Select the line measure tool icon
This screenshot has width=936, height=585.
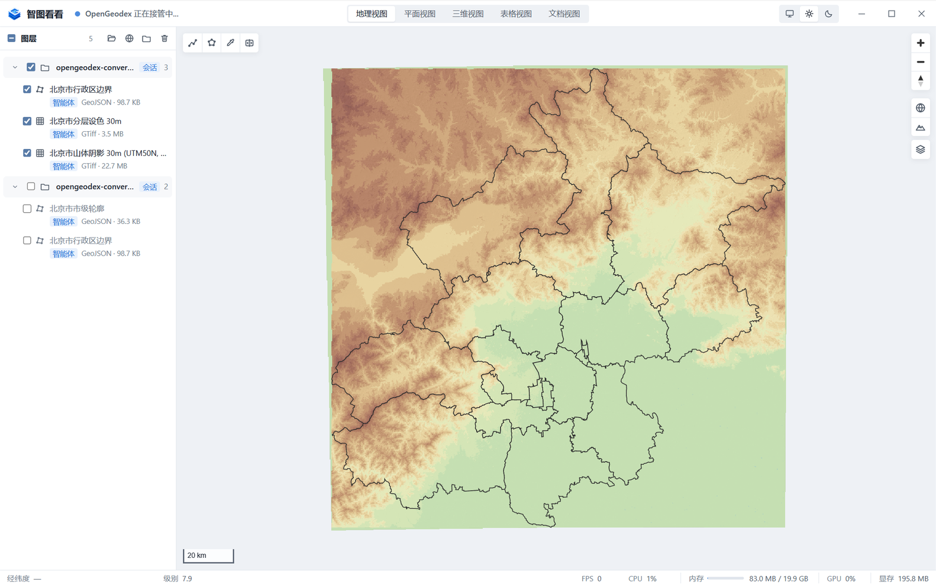pos(193,43)
